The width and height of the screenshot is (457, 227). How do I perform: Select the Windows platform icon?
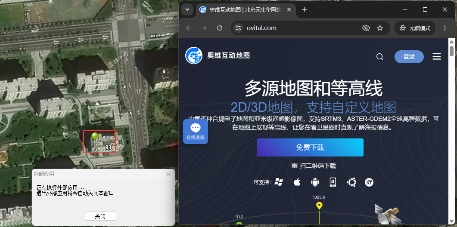(279, 182)
